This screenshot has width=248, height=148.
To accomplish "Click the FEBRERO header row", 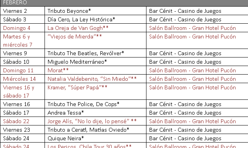I will point(124,3).
